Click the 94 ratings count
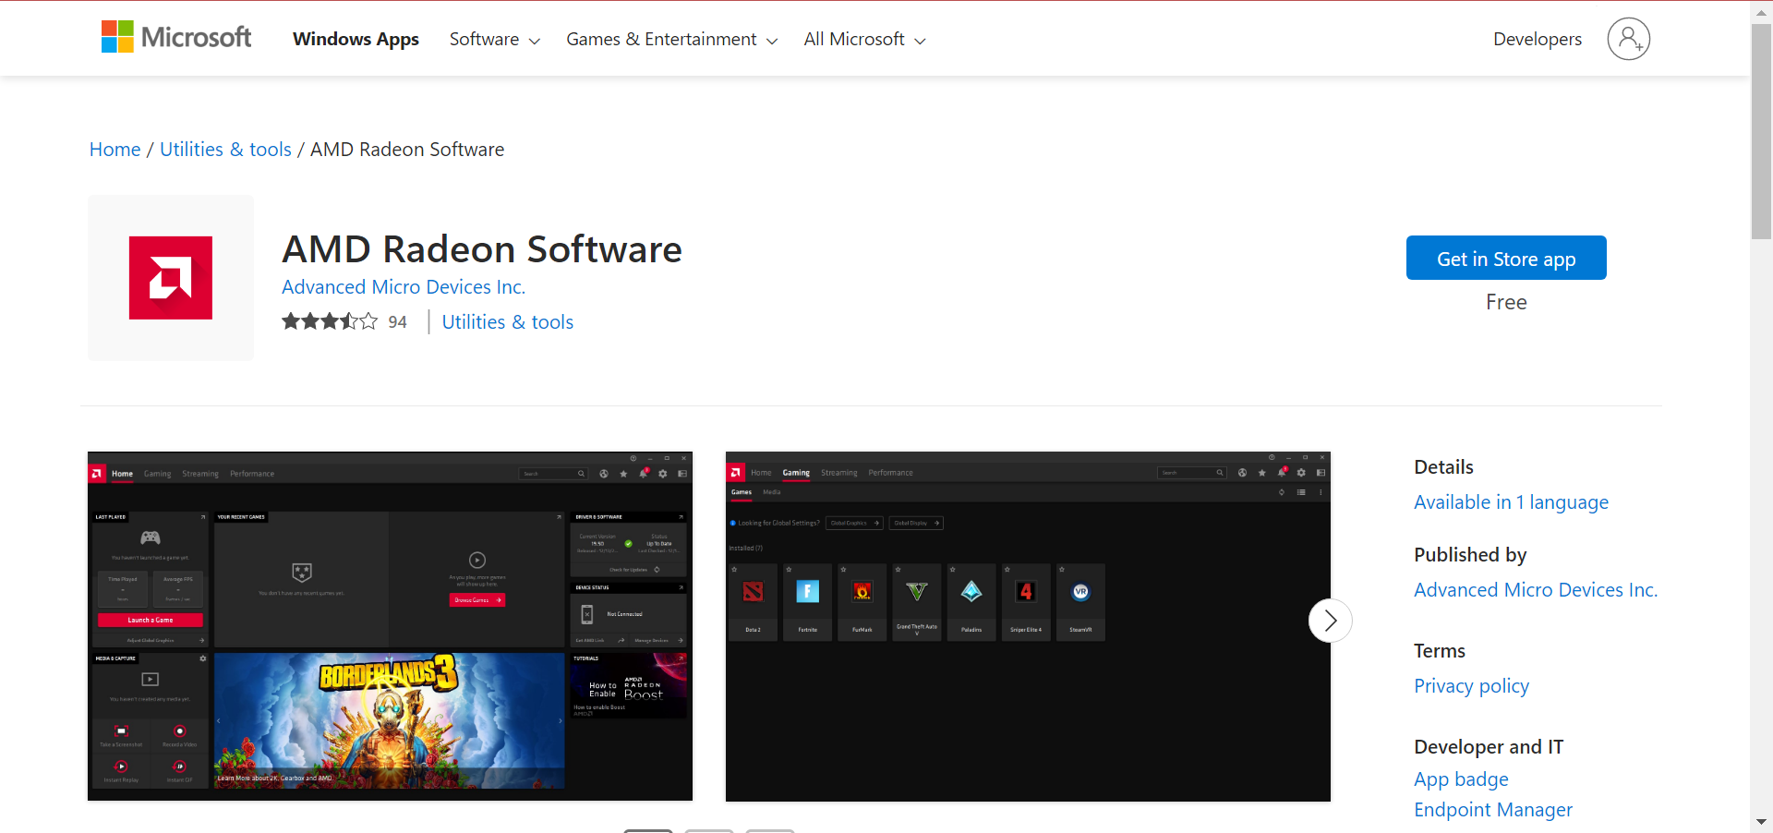 click(x=397, y=321)
